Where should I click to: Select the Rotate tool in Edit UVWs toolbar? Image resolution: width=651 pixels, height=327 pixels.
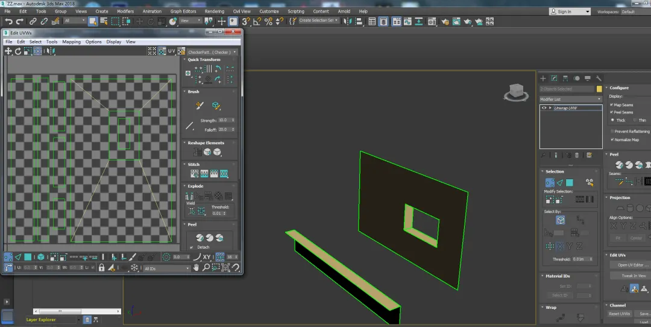pos(18,51)
